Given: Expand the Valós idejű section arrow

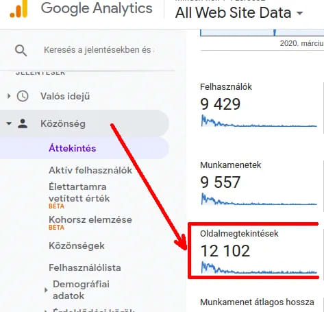Looking at the screenshot, I should click(9, 96).
